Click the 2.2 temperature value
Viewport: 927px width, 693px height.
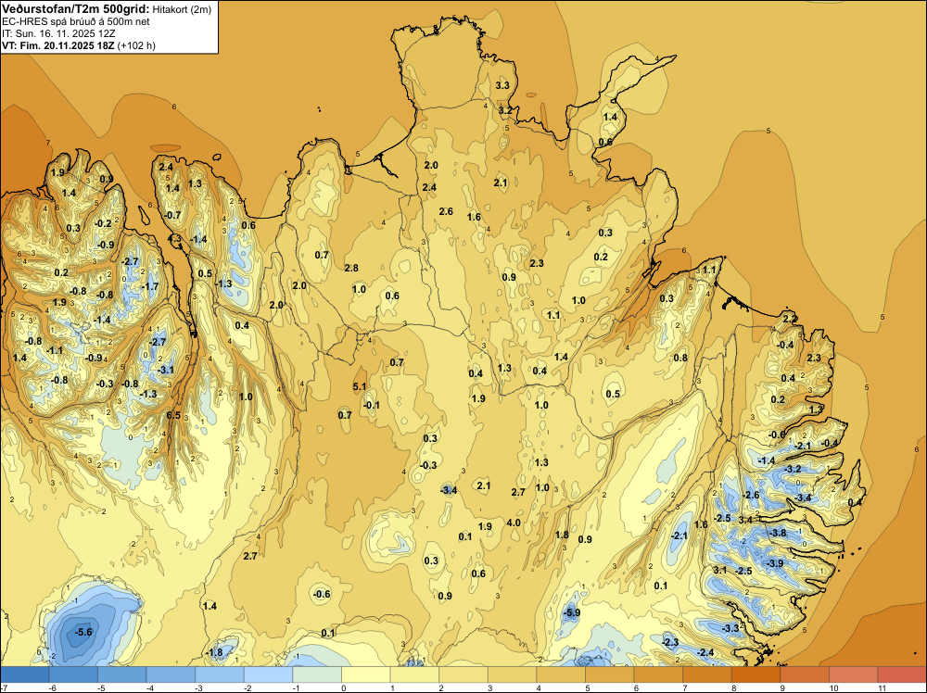tap(790, 319)
